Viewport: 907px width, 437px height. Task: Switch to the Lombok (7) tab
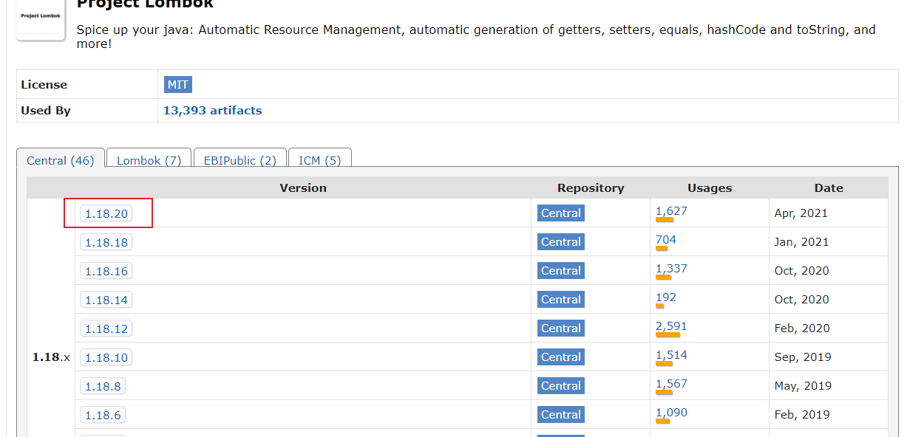click(x=149, y=160)
